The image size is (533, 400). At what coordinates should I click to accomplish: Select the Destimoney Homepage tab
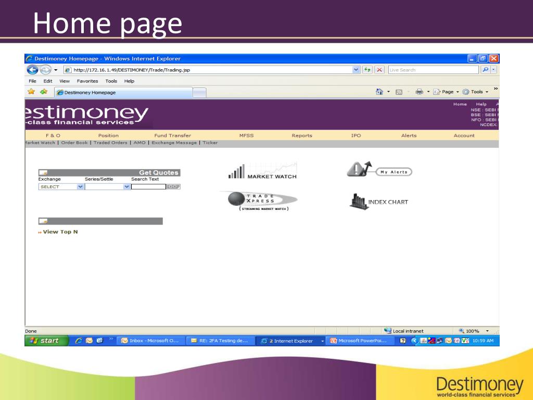coord(124,93)
